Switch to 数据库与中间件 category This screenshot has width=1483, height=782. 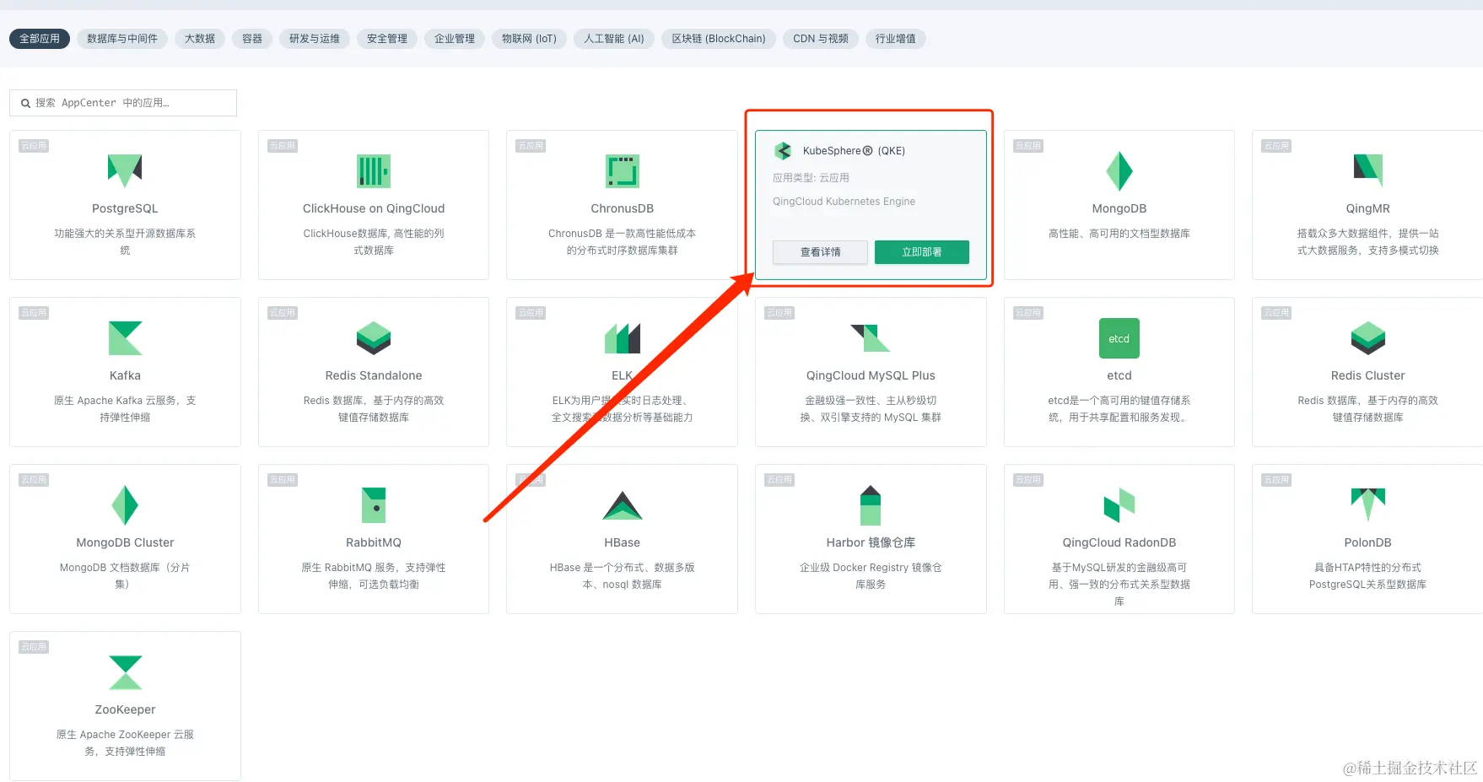tap(122, 39)
